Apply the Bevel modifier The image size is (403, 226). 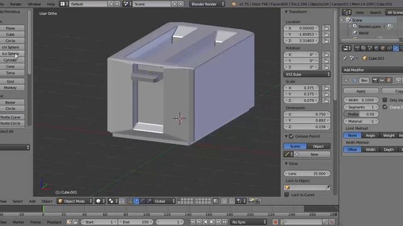(x=361, y=91)
